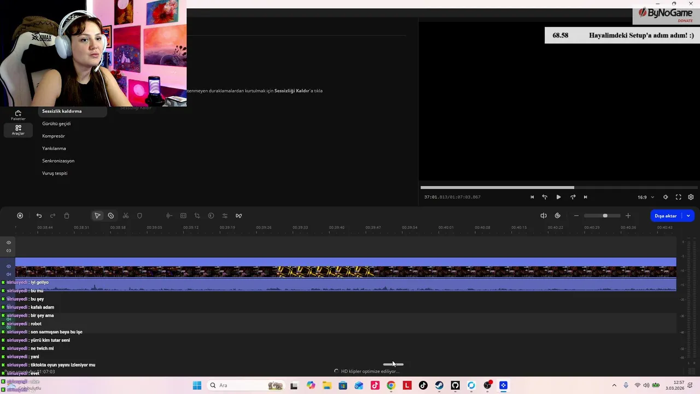Select Gürültü geçidi tool
700x394 pixels.
(x=56, y=124)
